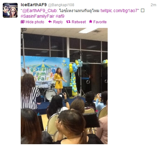Open the #af9 hashtag
Screen dimensions: 159x147
point(60,16)
